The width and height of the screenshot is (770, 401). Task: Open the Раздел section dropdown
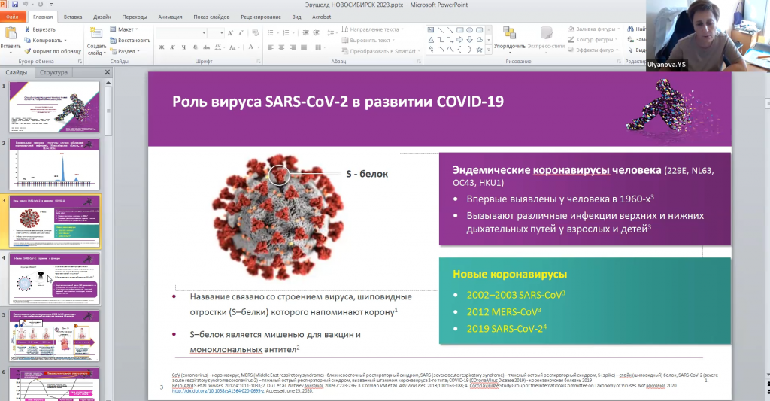pyautogui.click(x=125, y=51)
